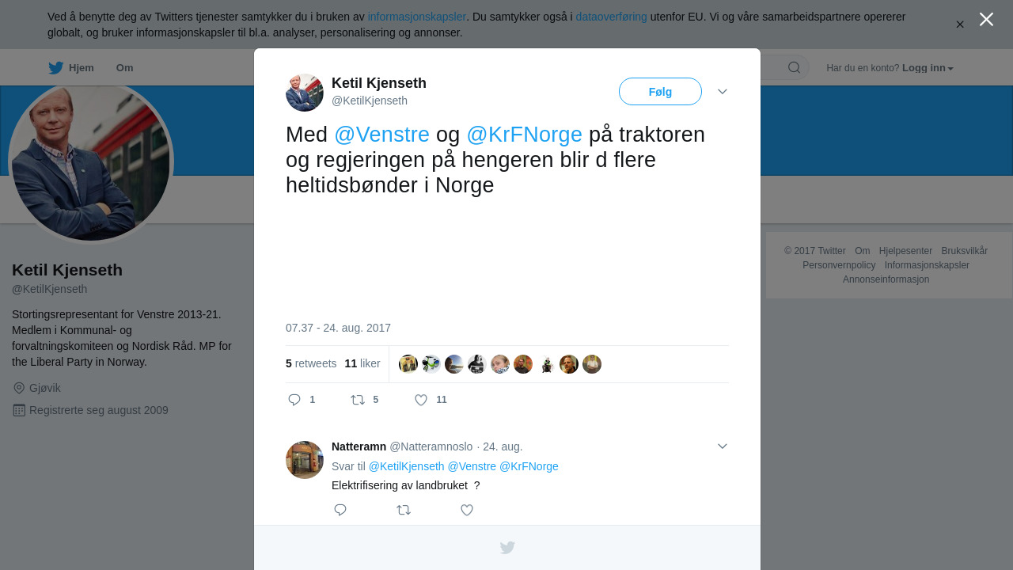
Task: Close the tweet overlay with large X
Action: pos(986,19)
